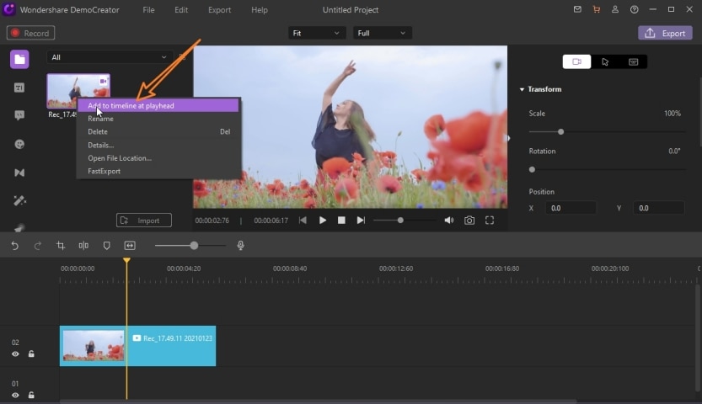Select the Rec_17.49.11 clip on timeline
This screenshot has height=404, width=702.
[x=138, y=346]
